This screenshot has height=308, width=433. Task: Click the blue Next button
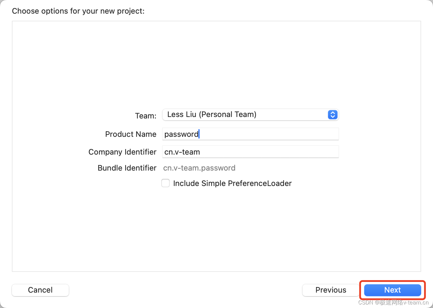pos(392,290)
